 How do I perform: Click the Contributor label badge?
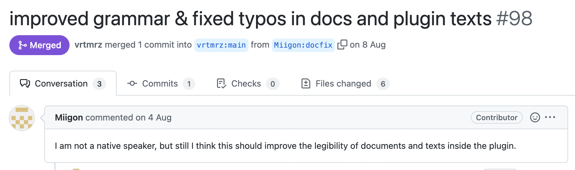point(496,117)
